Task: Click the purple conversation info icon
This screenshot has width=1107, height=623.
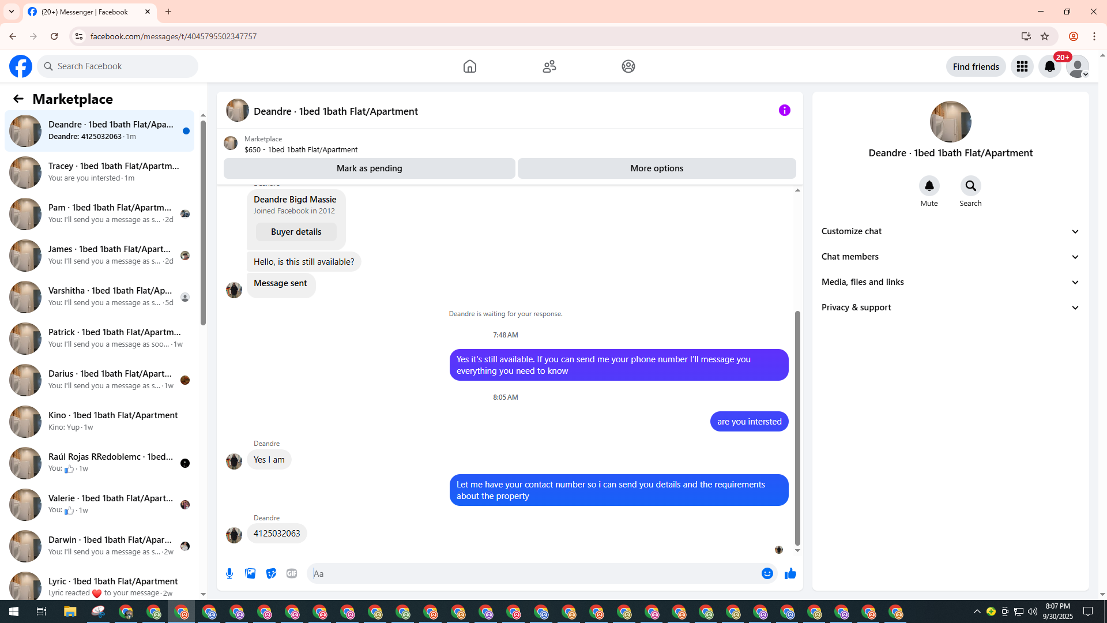Action: coord(784,110)
